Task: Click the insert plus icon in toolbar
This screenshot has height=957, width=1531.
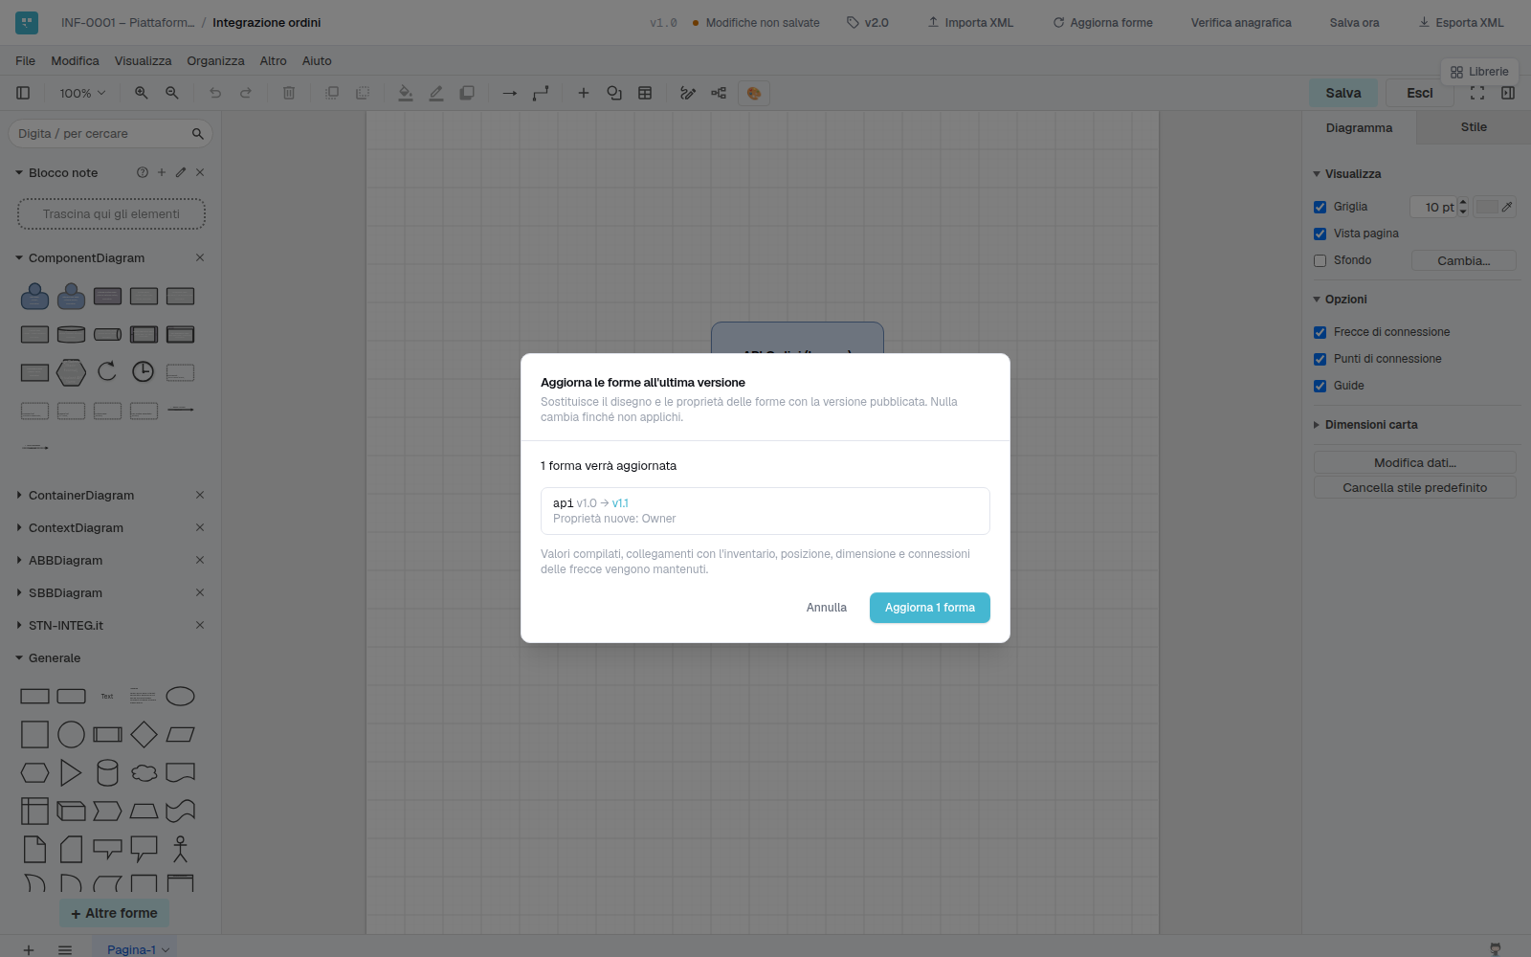Action: 584,93
